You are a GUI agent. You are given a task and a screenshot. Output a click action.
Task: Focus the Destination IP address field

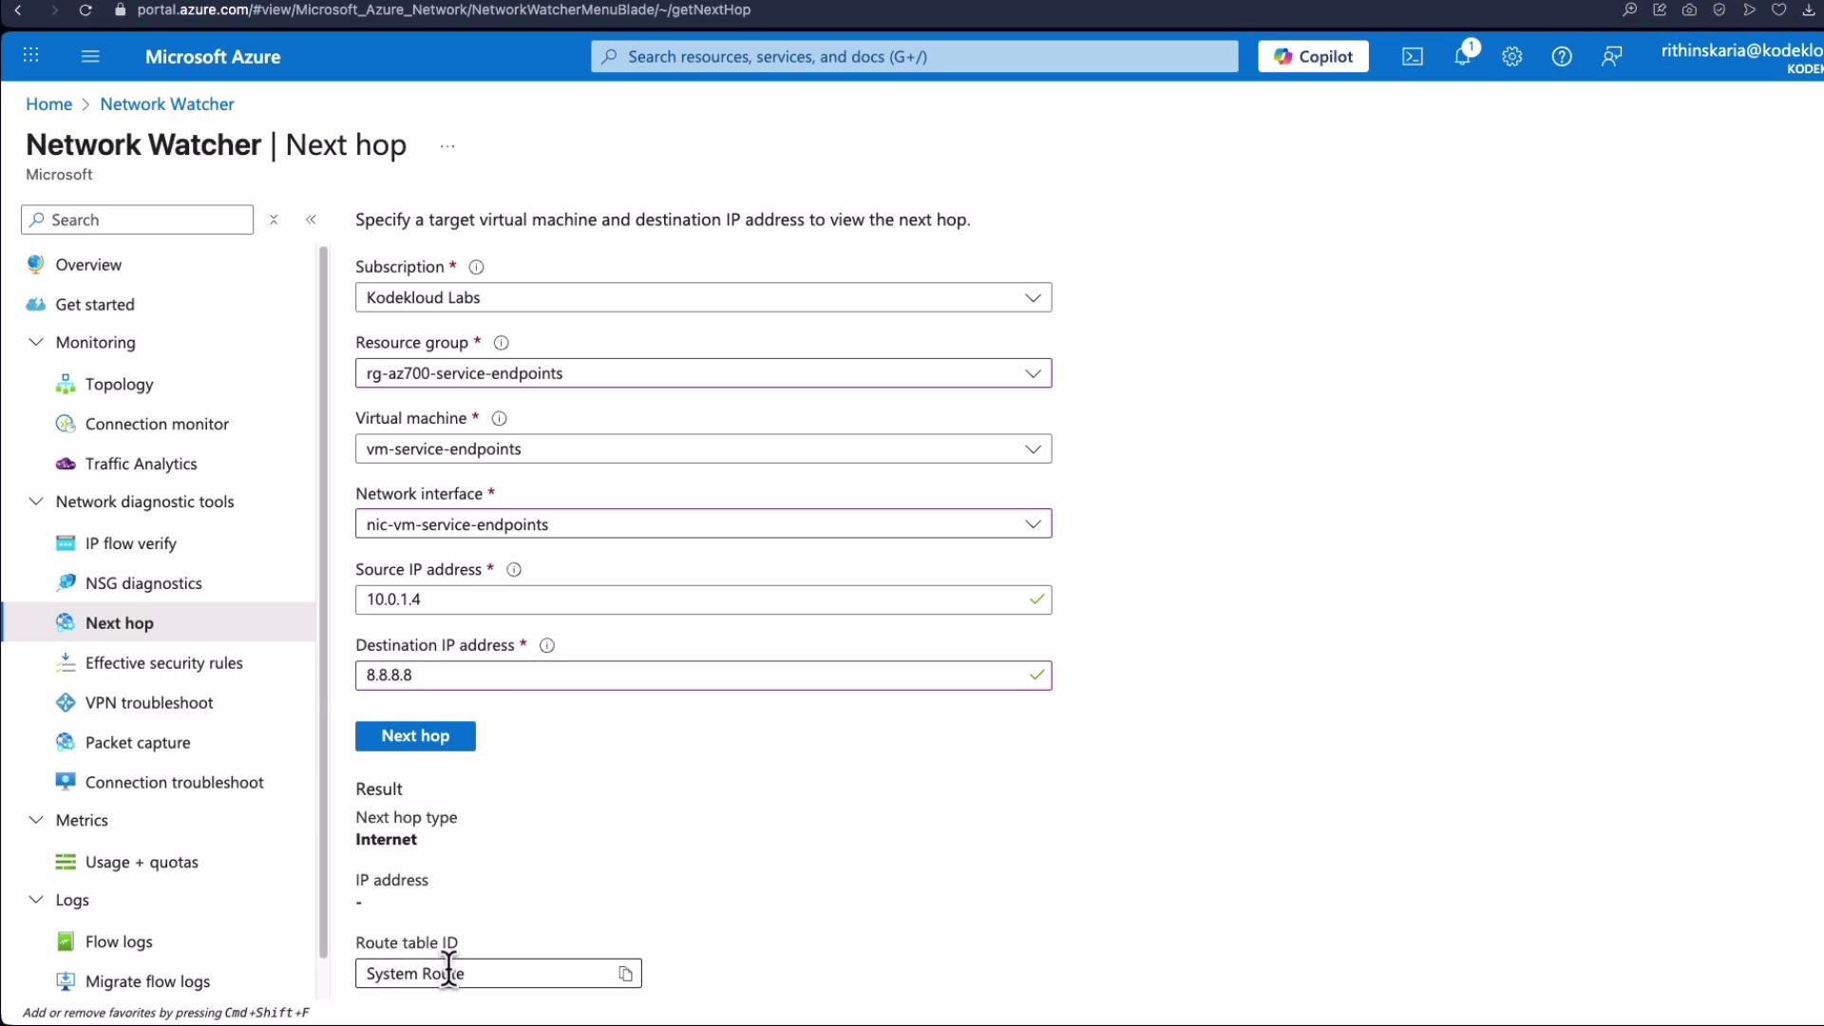703,675
